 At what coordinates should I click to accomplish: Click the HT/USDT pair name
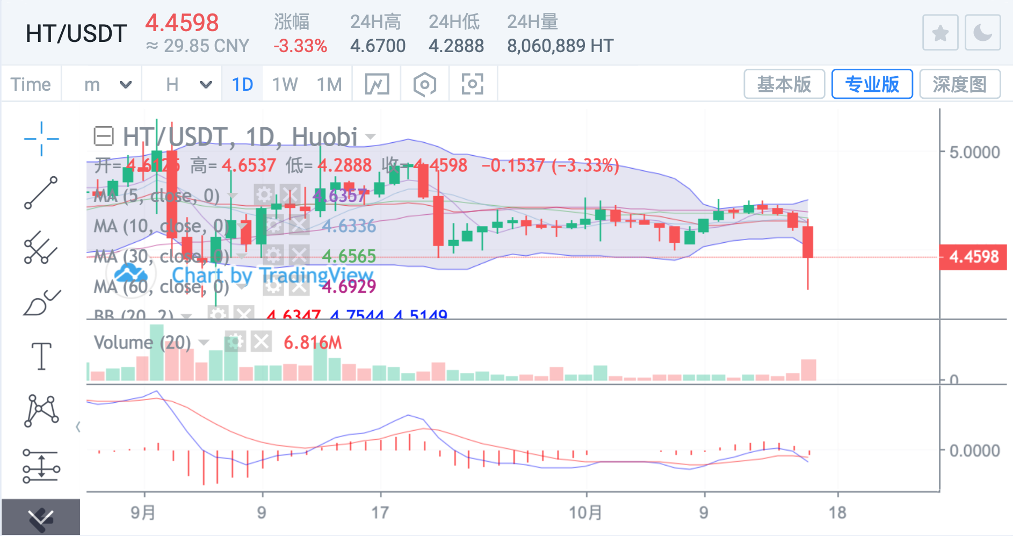tap(76, 33)
